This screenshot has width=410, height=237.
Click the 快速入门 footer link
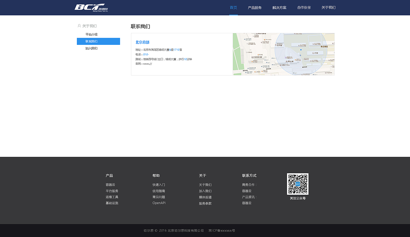coord(158,185)
